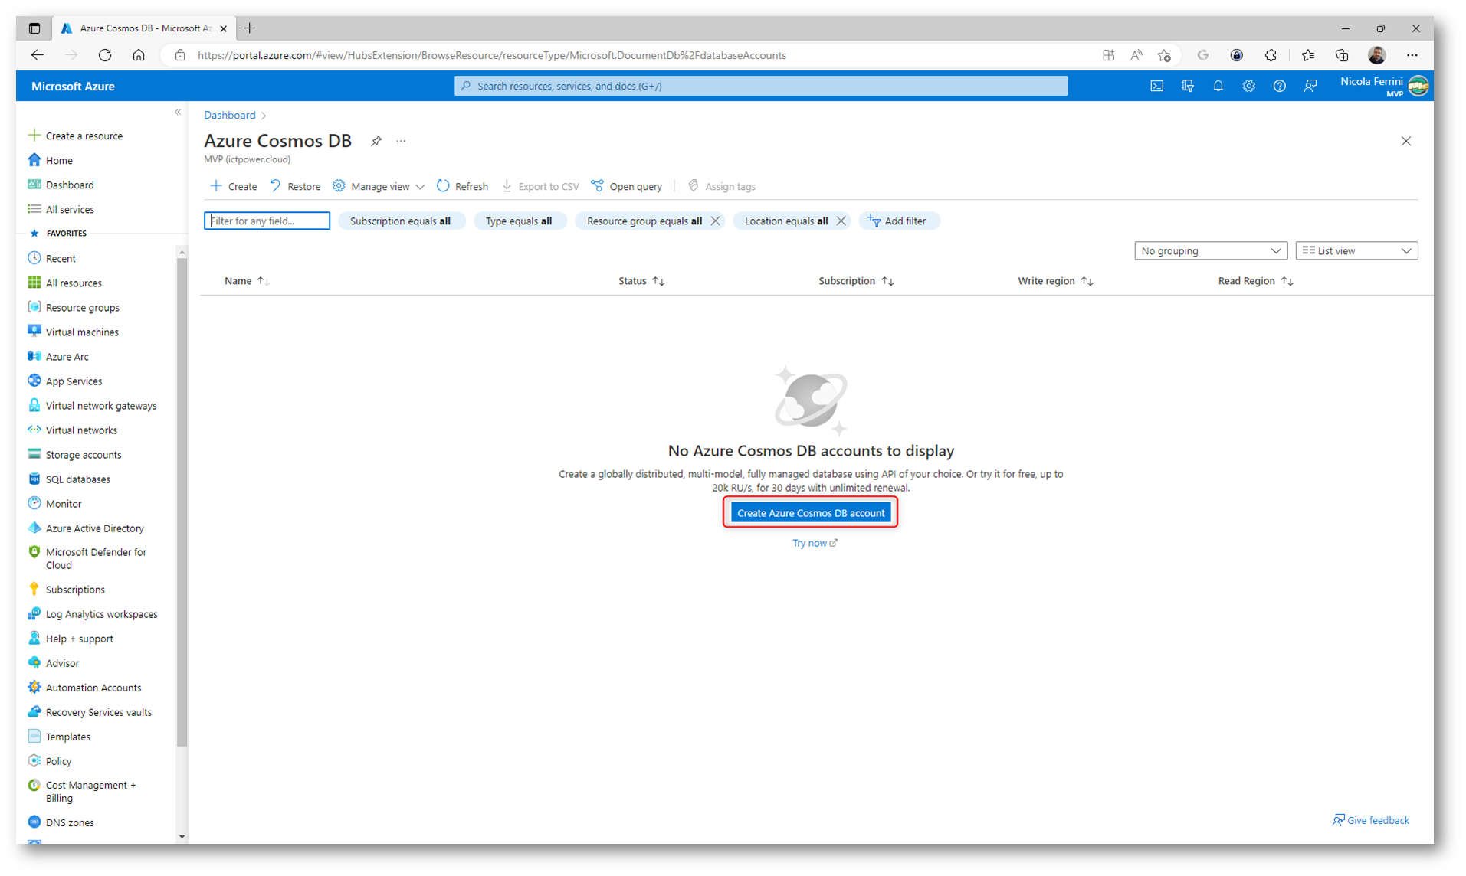1466x876 pixels.
Task: Add this page to favorites star
Action: click(x=1164, y=55)
